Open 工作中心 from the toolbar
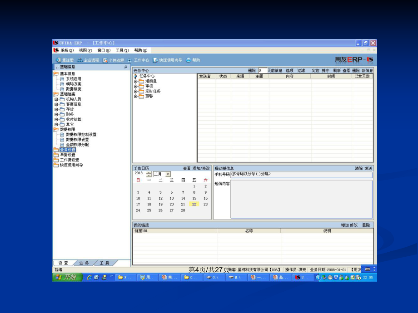This screenshot has width=418, height=313. [x=129, y=60]
